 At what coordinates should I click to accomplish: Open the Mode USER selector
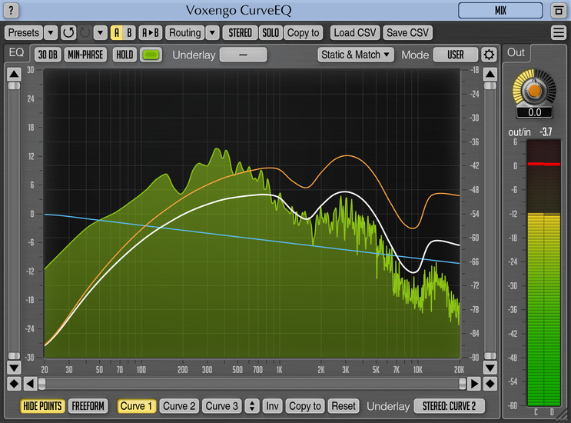coord(456,55)
